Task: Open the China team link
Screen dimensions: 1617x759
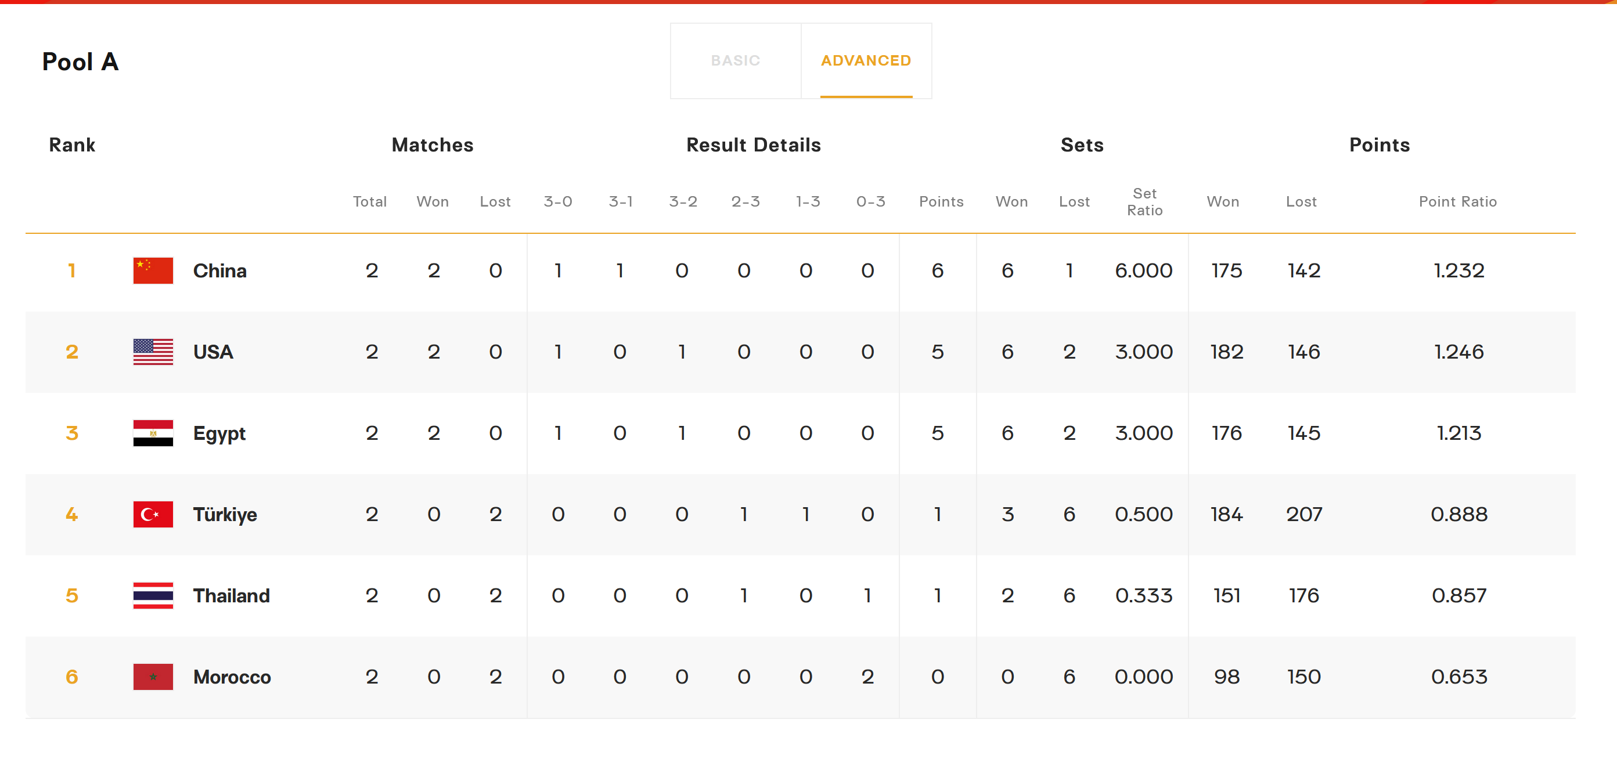Action: (x=219, y=270)
